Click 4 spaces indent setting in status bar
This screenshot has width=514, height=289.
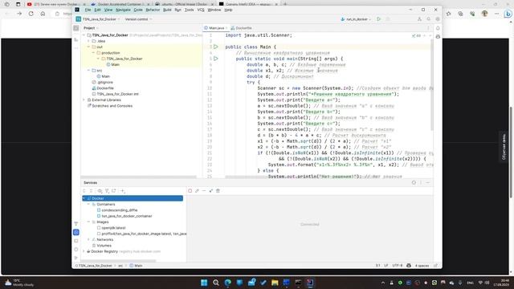pyautogui.click(x=422, y=266)
